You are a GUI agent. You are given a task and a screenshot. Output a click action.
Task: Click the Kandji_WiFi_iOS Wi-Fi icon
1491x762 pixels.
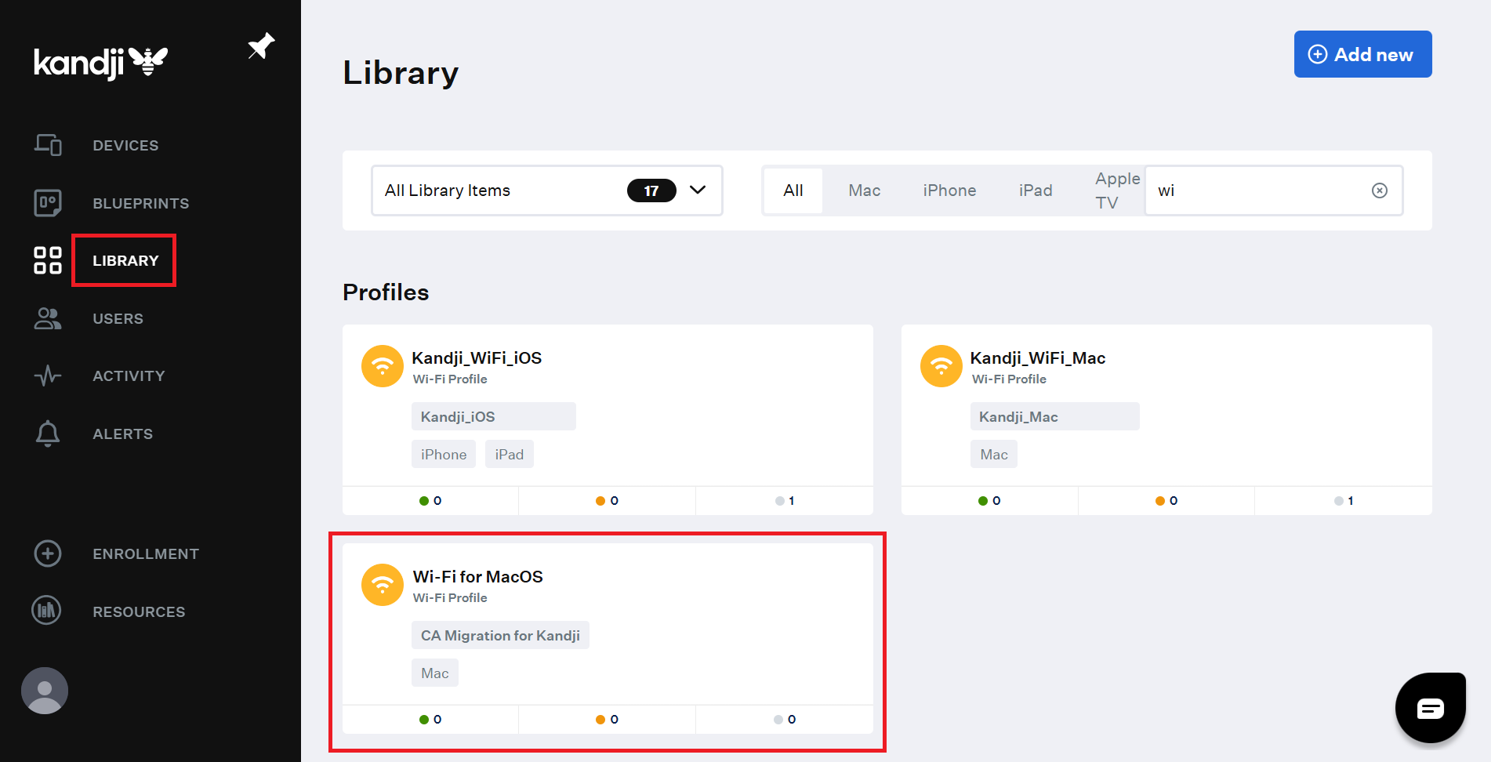(x=383, y=366)
